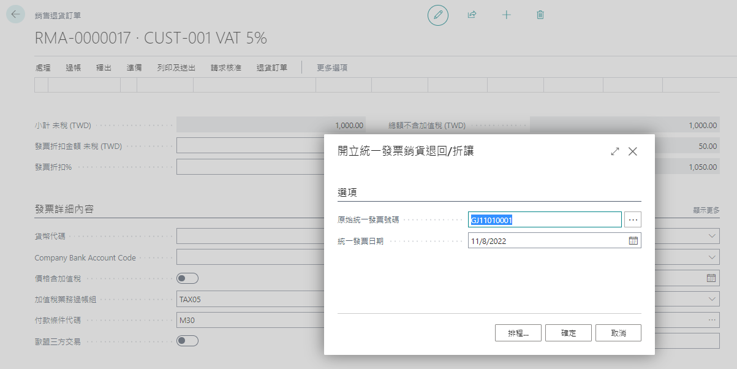Open the 請求核准 menu

click(x=226, y=68)
